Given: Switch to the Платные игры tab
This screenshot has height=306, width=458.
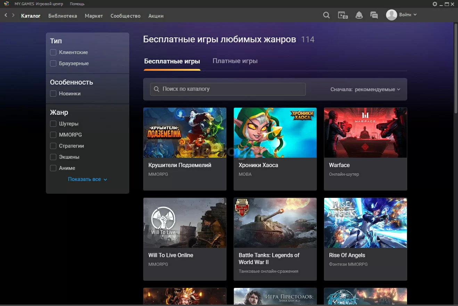Looking at the screenshot, I should (235, 61).
